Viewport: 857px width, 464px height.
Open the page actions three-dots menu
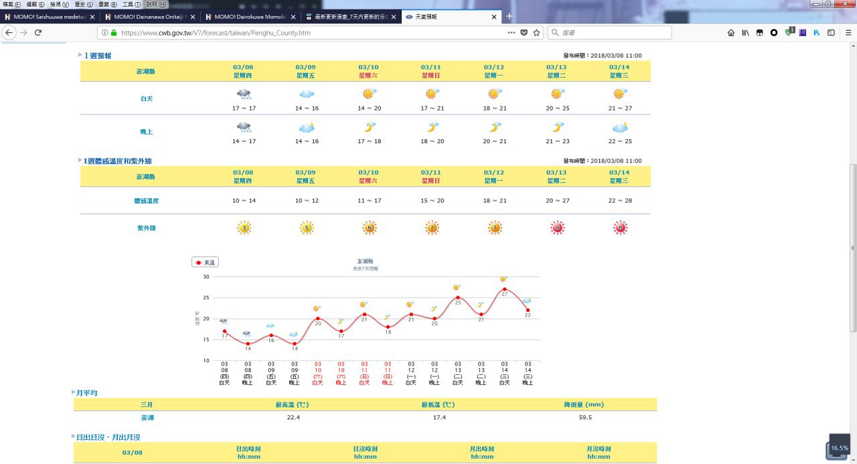(x=512, y=32)
